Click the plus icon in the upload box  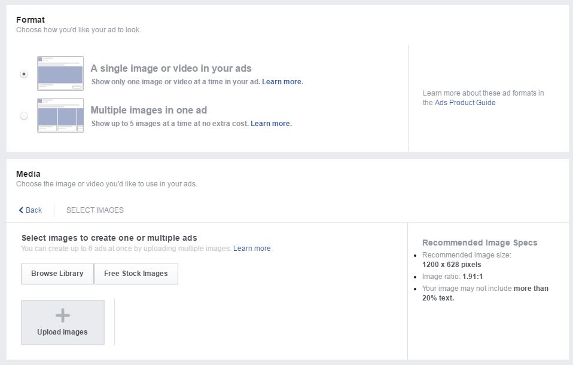(x=63, y=315)
